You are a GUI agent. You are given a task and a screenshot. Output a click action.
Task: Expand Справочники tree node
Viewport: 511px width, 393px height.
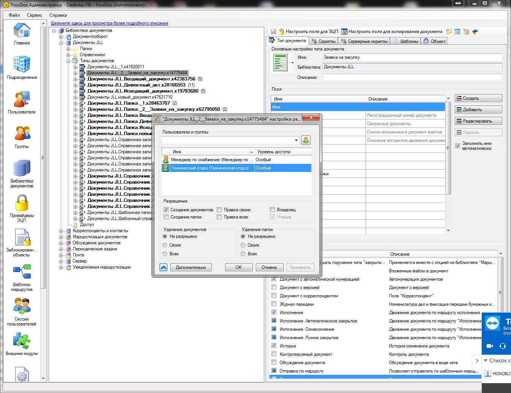point(68,55)
